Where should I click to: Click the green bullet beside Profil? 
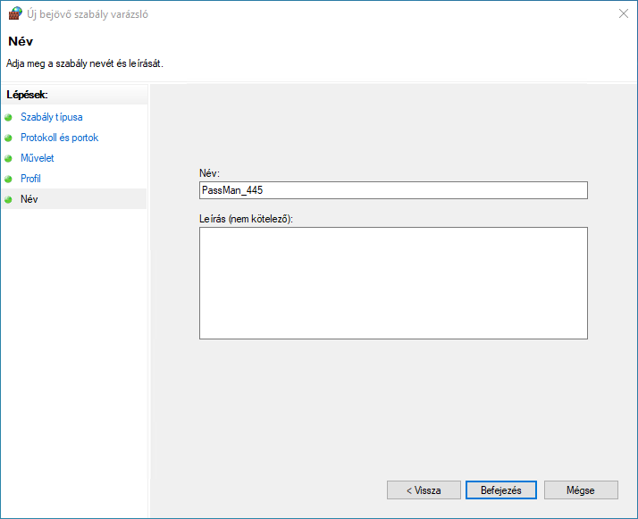point(9,179)
